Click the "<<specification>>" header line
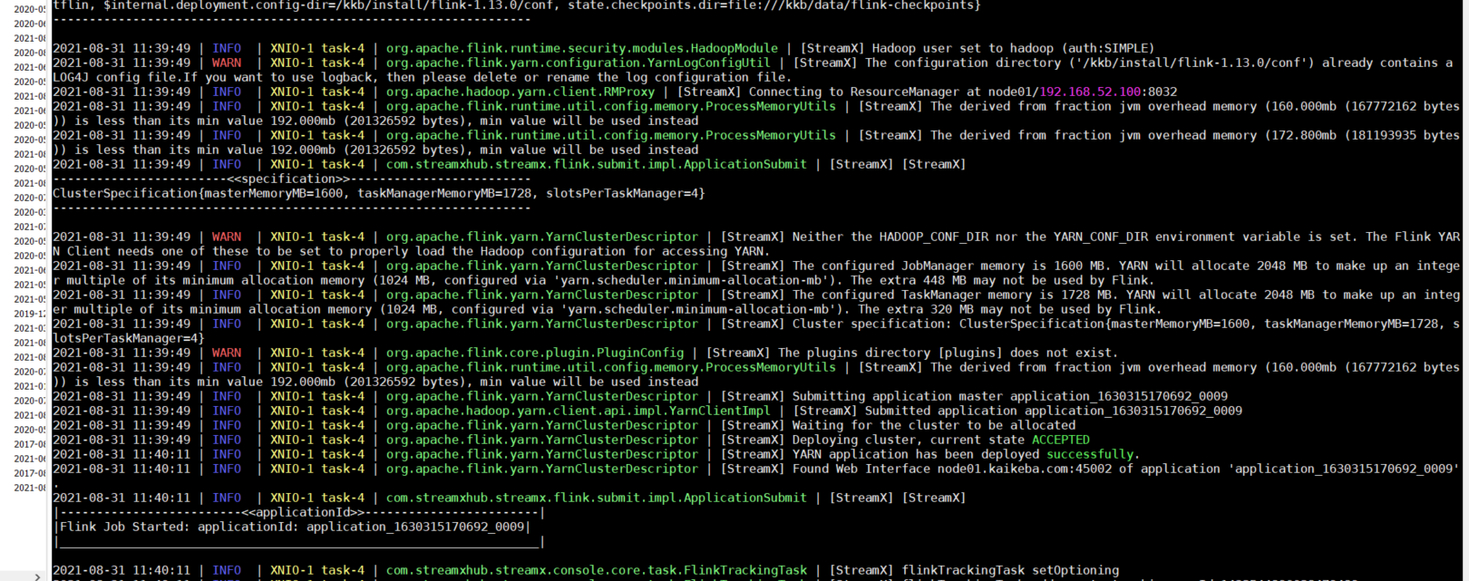Screen dimensions: 1469x581 [x=292, y=179]
